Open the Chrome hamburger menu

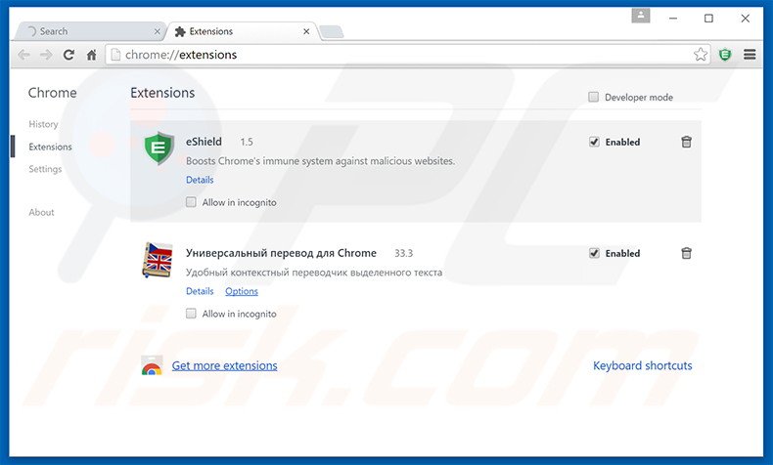pyautogui.click(x=750, y=54)
